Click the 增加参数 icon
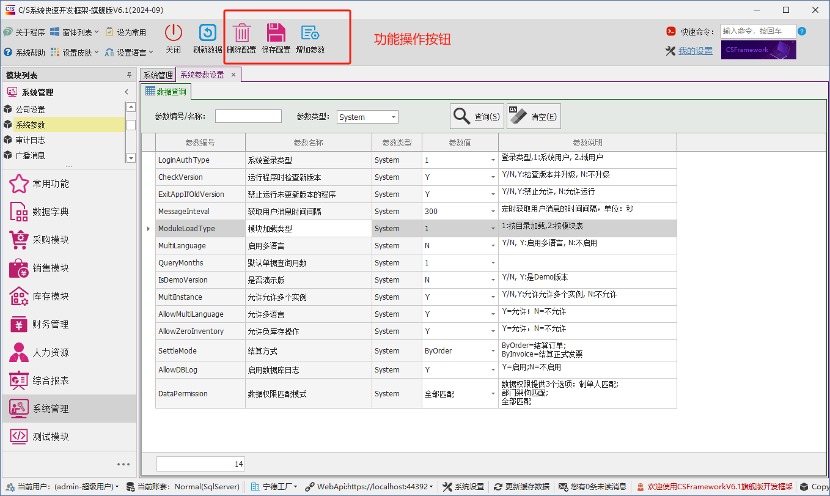Viewport: 830px width, 496px height. pos(310,32)
